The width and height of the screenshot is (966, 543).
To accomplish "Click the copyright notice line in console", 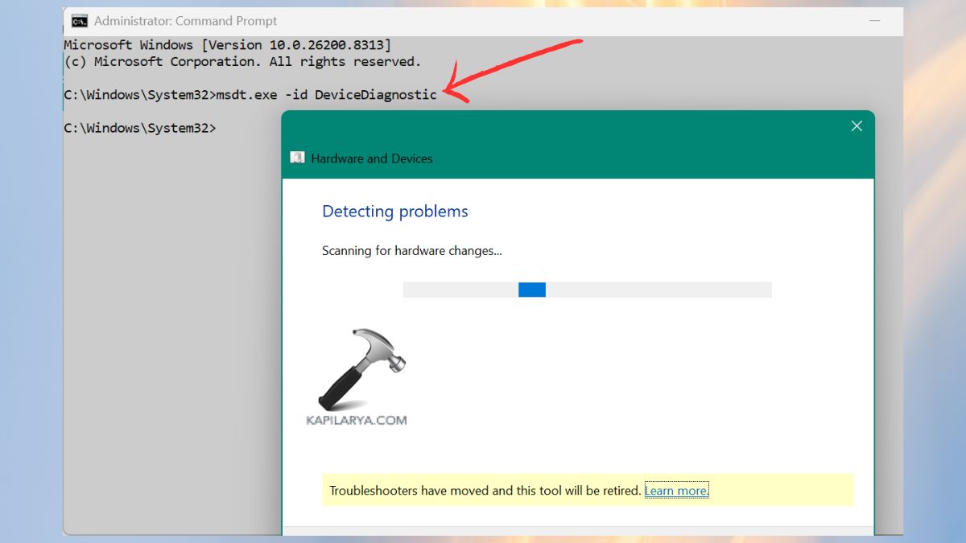I will click(x=242, y=61).
